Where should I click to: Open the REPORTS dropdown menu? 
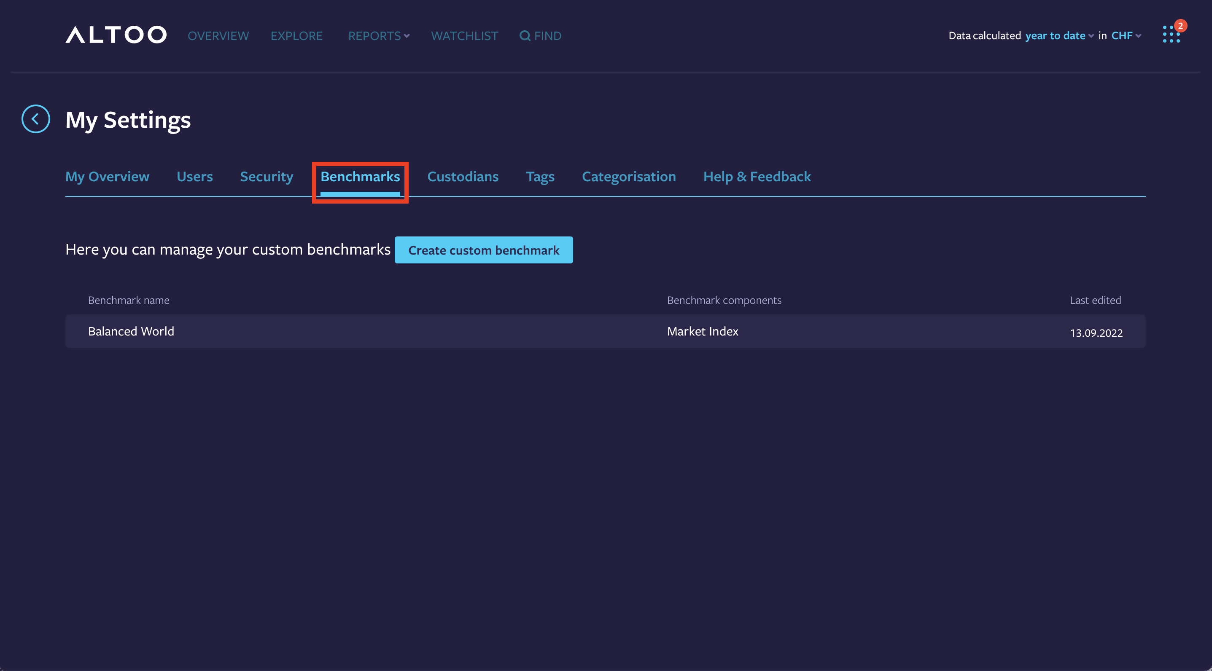coord(378,35)
